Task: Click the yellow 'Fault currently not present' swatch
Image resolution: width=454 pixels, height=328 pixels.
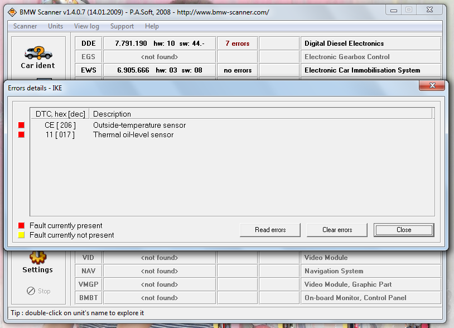Action: [21, 235]
